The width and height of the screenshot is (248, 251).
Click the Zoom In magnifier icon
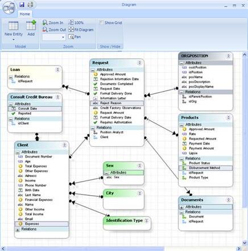(x=45, y=23)
